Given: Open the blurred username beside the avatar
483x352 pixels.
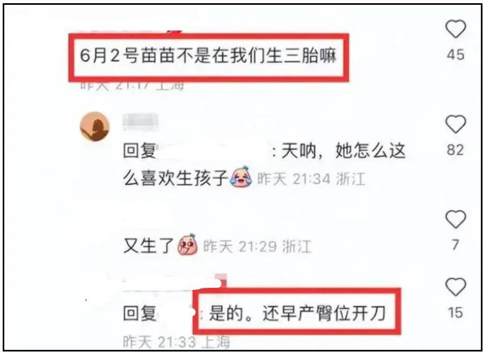Looking at the screenshot, I should point(140,121).
